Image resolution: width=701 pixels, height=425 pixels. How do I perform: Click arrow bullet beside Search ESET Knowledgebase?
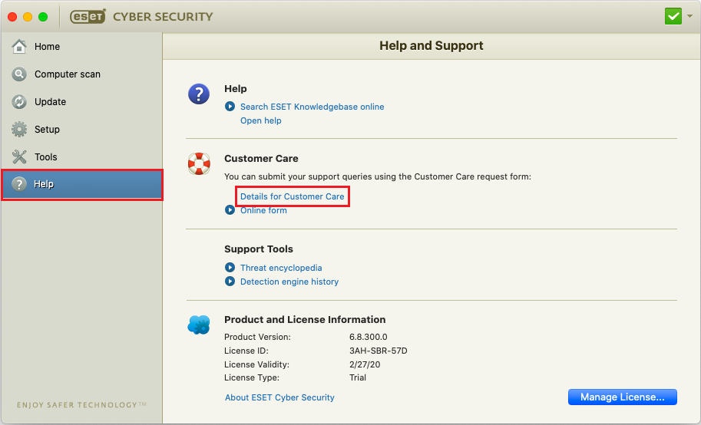click(230, 107)
